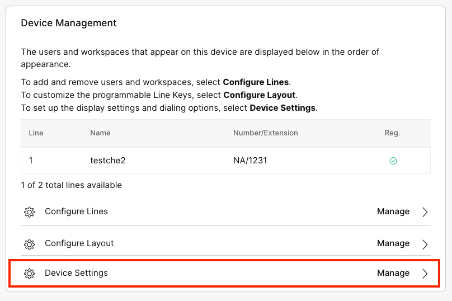
Task: Select the Configure Lines label
Action: click(x=76, y=211)
